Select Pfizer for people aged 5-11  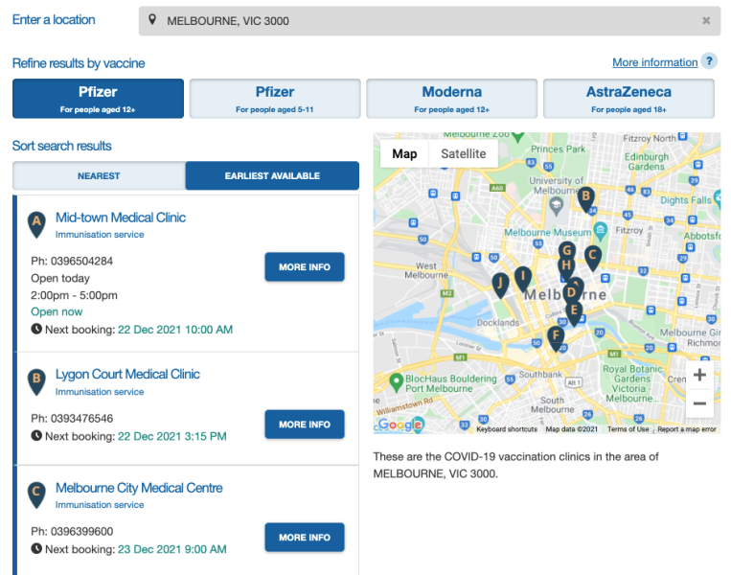tap(275, 99)
